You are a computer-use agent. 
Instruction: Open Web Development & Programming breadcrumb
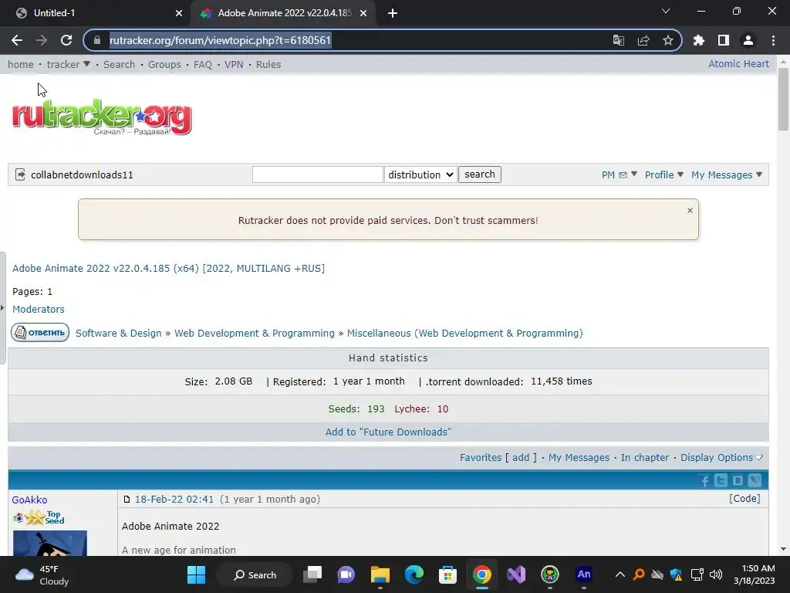tap(255, 333)
